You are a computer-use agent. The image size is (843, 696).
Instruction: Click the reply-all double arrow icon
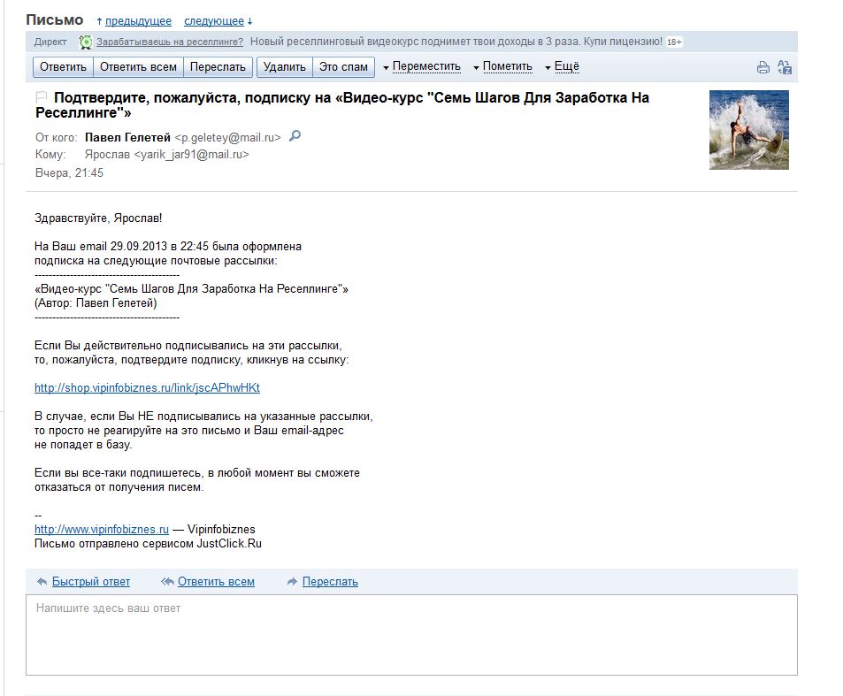(x=167, y=582)
